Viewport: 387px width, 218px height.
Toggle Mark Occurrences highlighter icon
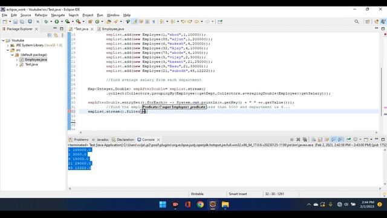[x=134, y=22]
